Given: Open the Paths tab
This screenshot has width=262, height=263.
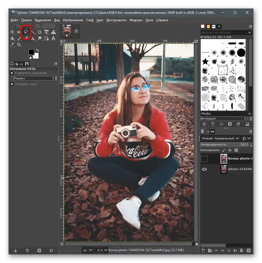Looking at the screenshot, I should coord(213,132).
